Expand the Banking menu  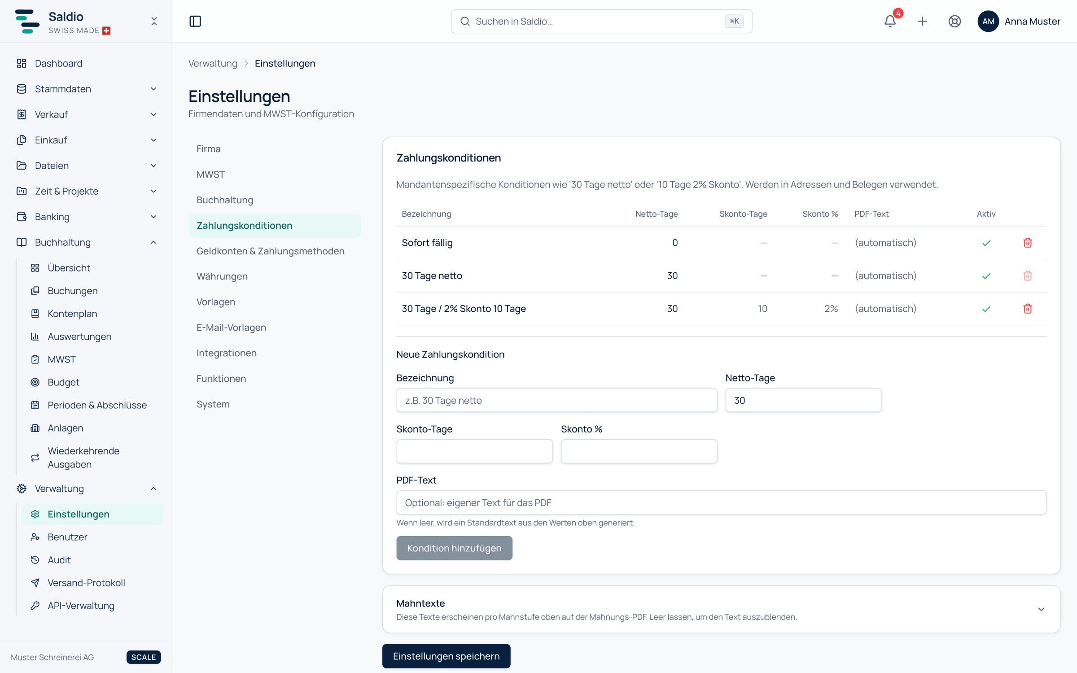(x=86, y=217)
